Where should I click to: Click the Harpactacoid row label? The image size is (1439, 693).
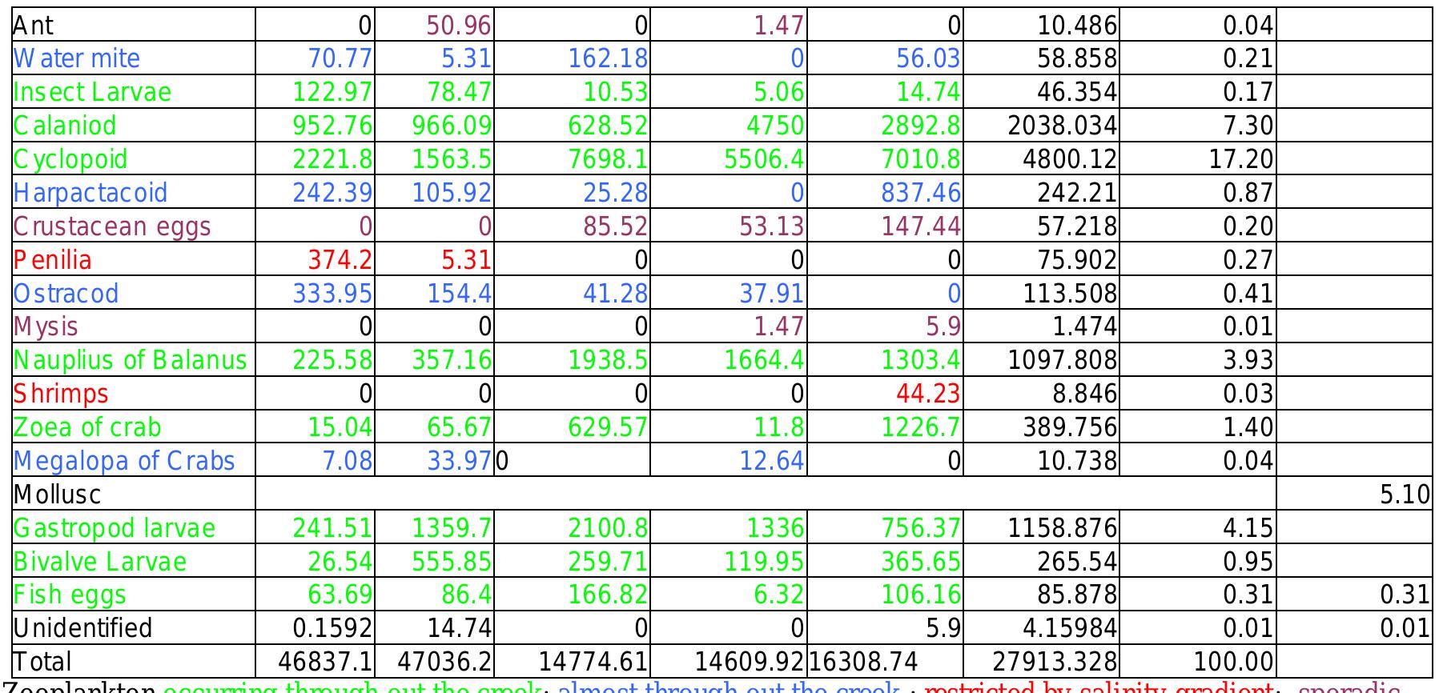click(x=90, y=193)
